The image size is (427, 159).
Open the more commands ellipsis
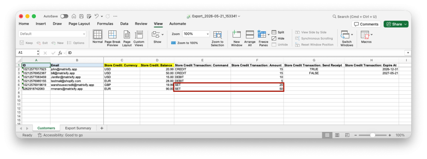tap(115, 16)
